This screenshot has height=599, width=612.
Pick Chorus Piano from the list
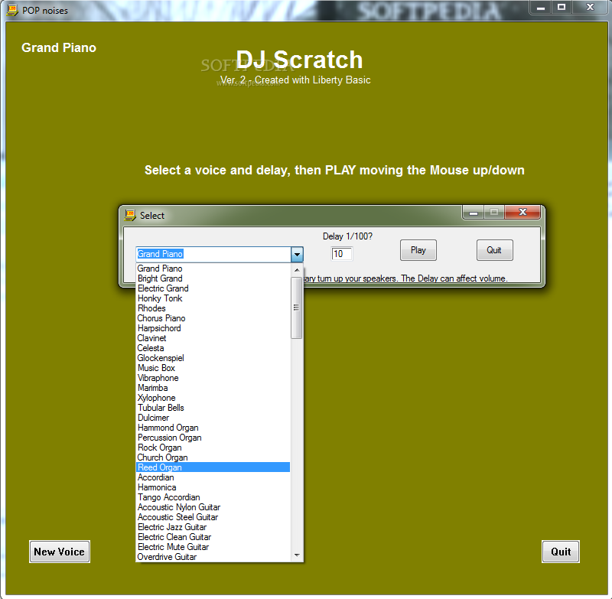pos(213,318)
